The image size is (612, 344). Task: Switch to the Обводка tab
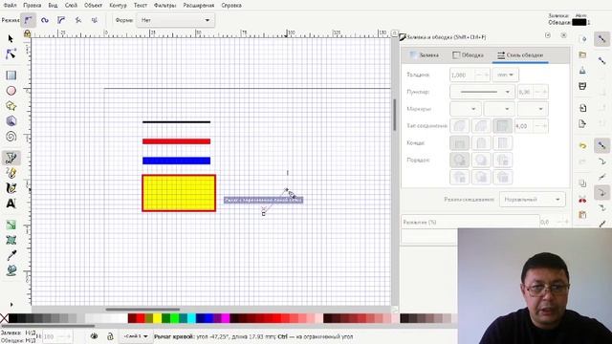[x=468, y=55]
